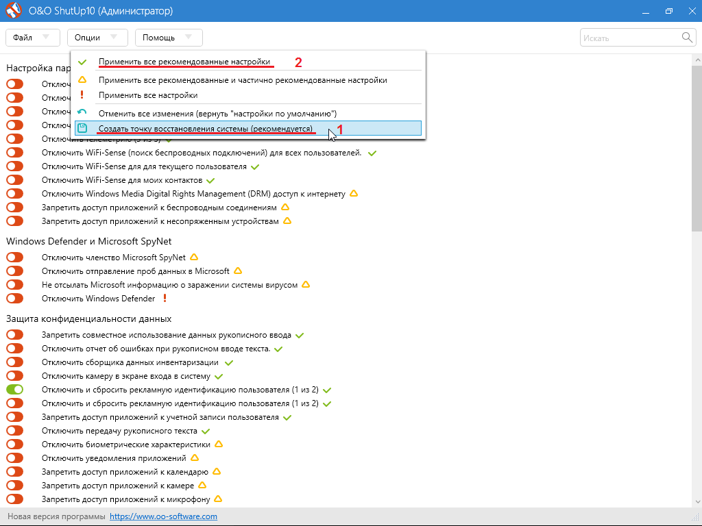The image size is (702, 526).
Task: Click the 'Новая версия программы' status bar text
Action: tap(56, 516)
